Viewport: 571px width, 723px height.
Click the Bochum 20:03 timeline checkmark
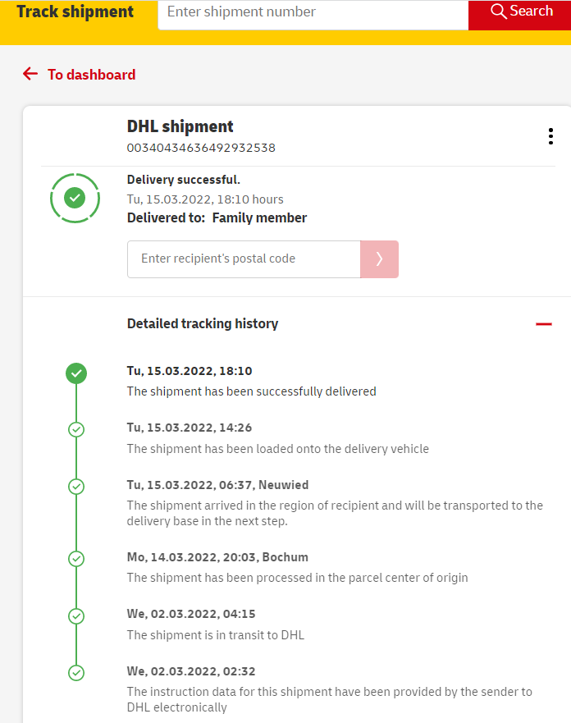(76, 559)
